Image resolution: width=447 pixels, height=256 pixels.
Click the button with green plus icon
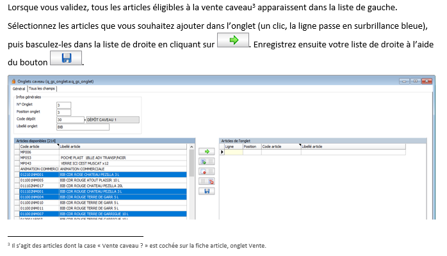[x=207, y=162]
